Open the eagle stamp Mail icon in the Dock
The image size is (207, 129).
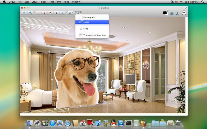(60, 123)
